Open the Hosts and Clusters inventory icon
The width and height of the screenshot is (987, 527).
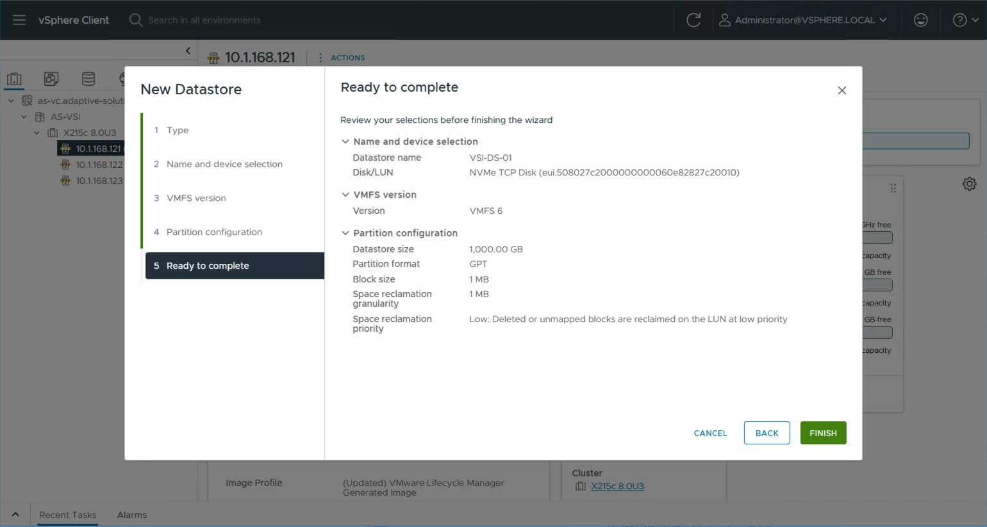(14, 78)
